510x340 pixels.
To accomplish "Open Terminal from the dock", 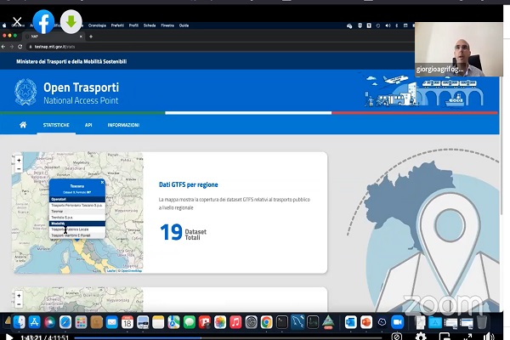I will point(282,322).
